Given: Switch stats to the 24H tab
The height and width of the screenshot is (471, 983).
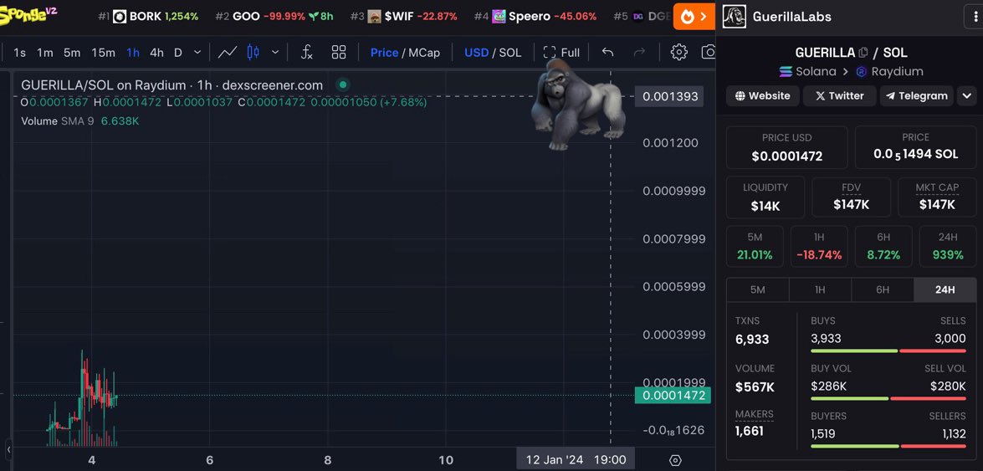Looking at the screenshot, I should pos(945,289).
